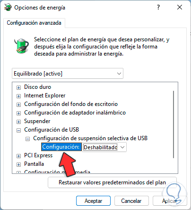
Task: Select the highlighted Configuración: tree item
Action: coord(61,147)
